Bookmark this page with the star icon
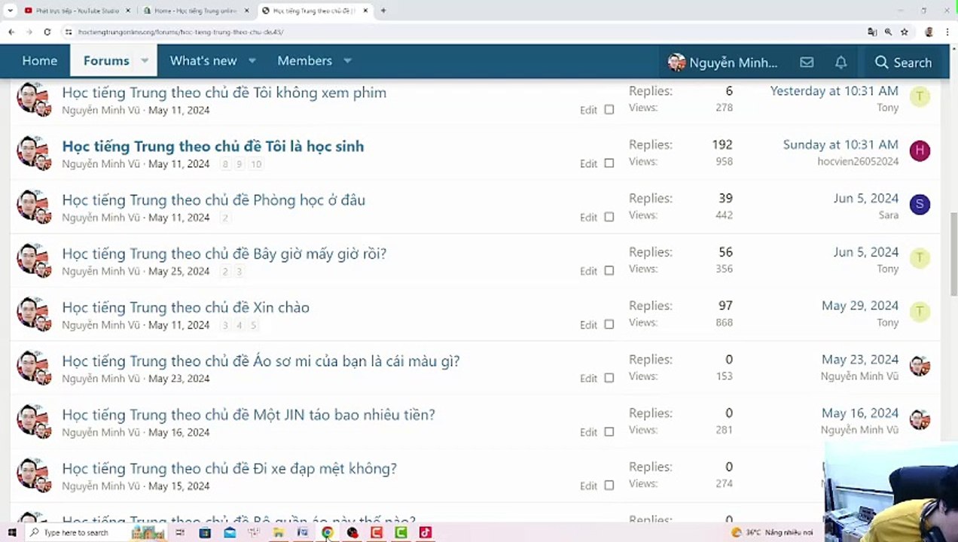The image size is (958, 542). click(905, 32)
